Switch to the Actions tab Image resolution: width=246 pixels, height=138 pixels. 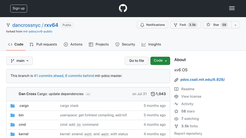(73, 44)
